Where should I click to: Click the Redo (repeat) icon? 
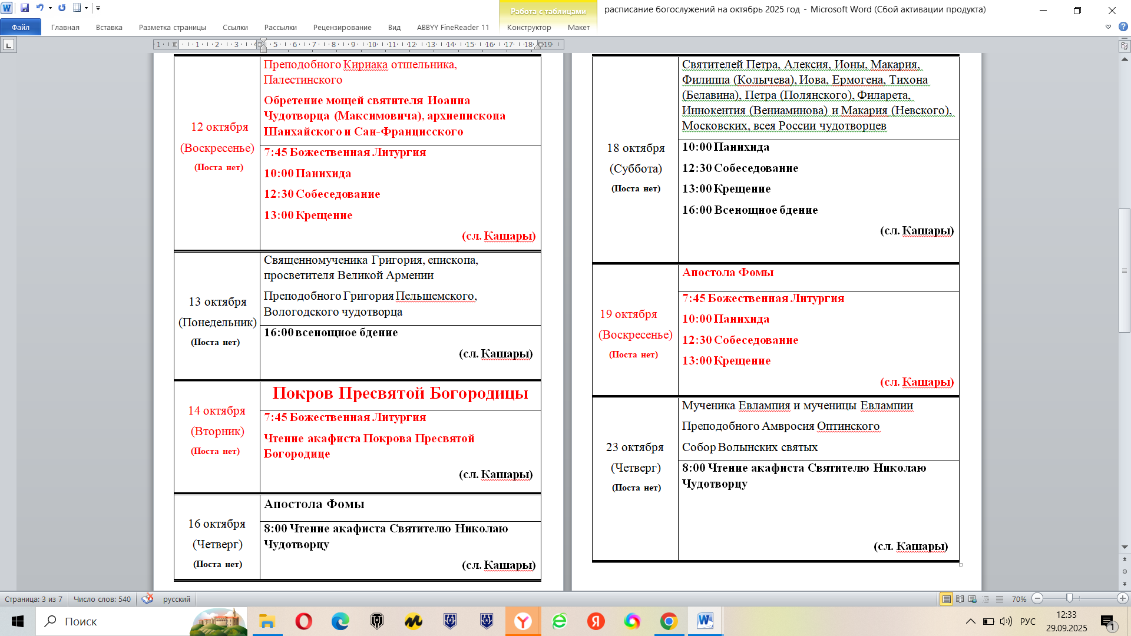[62, 8]
